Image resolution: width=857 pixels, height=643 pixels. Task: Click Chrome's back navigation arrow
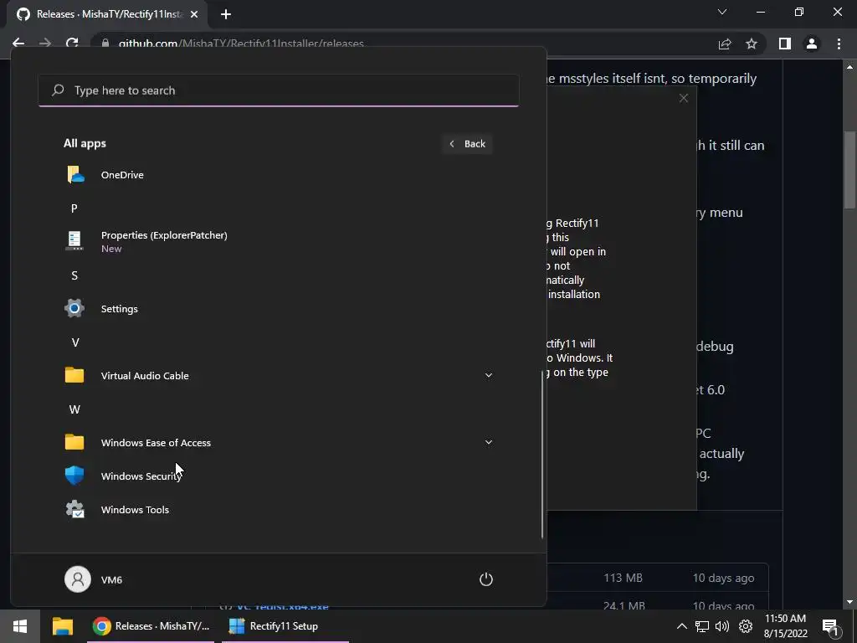point(18,44)
